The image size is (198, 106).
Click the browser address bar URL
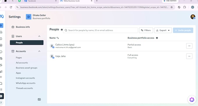pyautogui.click(x=94, y=7)
